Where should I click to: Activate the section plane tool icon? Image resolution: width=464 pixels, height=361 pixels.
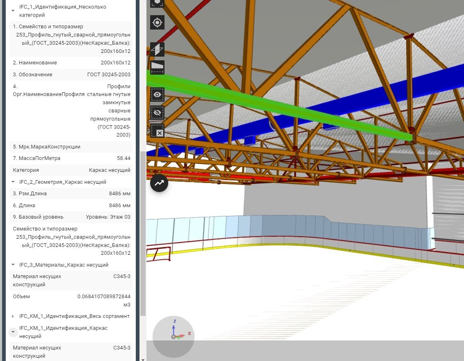(x=157, y=49)
